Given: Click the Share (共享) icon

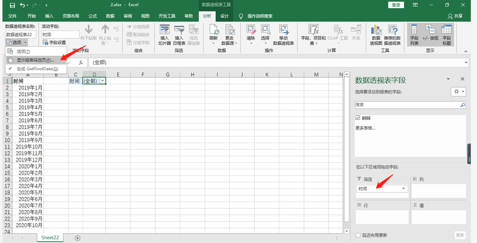Looking at the screenshot, I should click(455, 16).
